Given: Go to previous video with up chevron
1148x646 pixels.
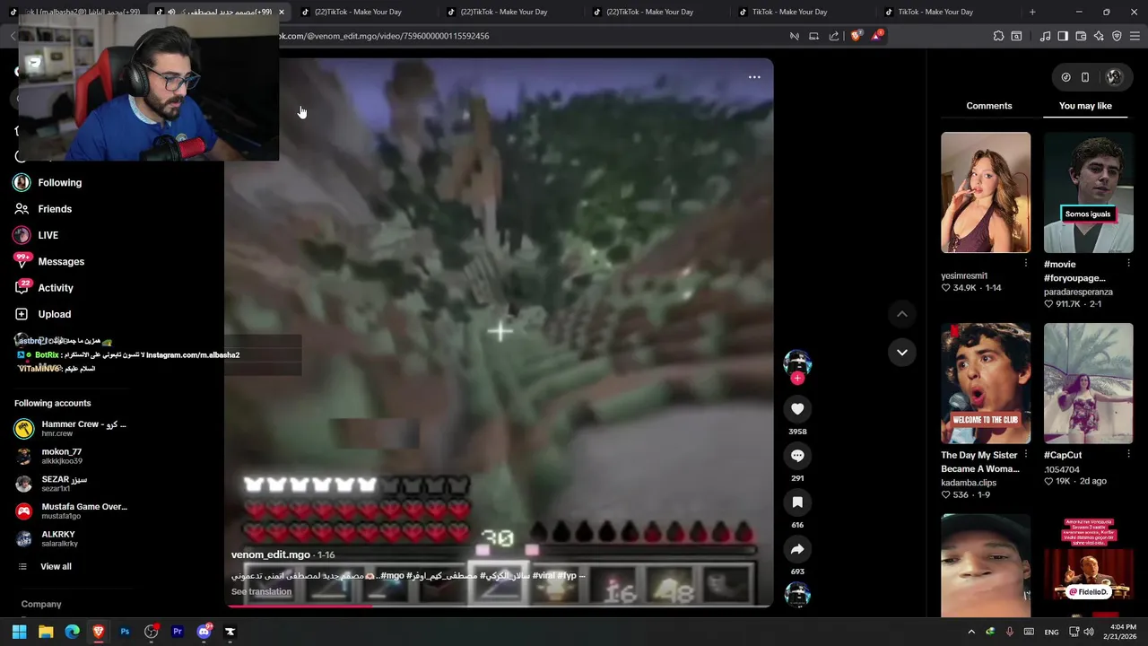Looking at the screenshot, I should click(x=902, y=314).
